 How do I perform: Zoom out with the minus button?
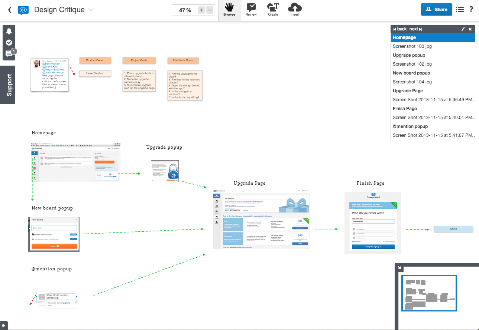pyautogui.click(x=210, y=10)
